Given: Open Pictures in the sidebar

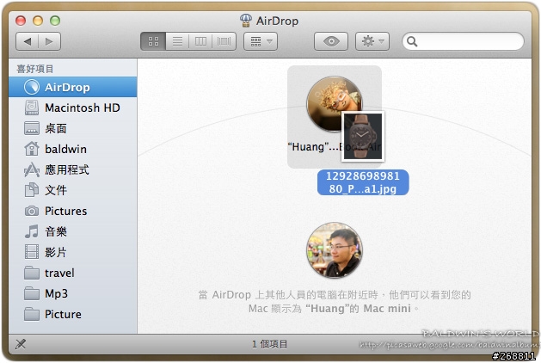Looking at the screenshot, I should click(73, 211).
